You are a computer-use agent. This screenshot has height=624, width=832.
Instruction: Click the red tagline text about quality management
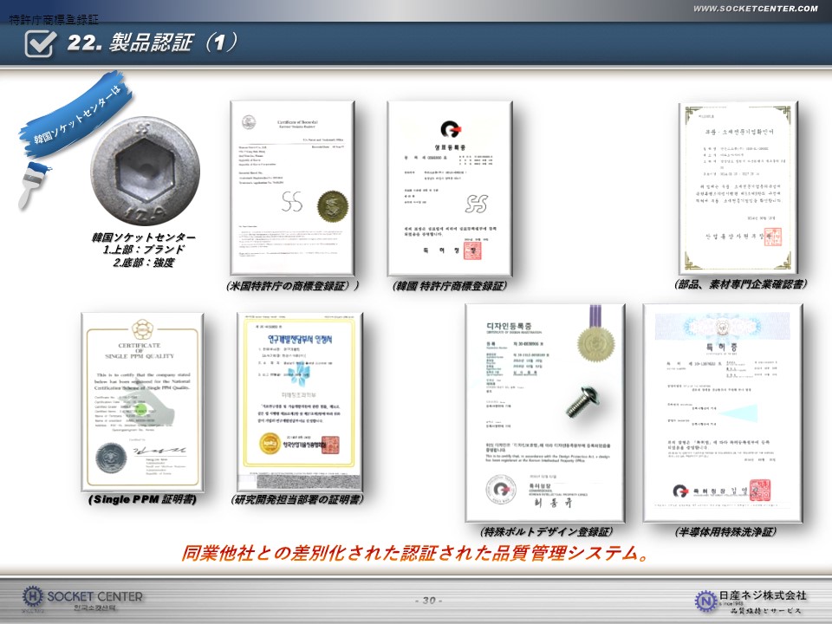pyautogui.click(x=416, y=554)
